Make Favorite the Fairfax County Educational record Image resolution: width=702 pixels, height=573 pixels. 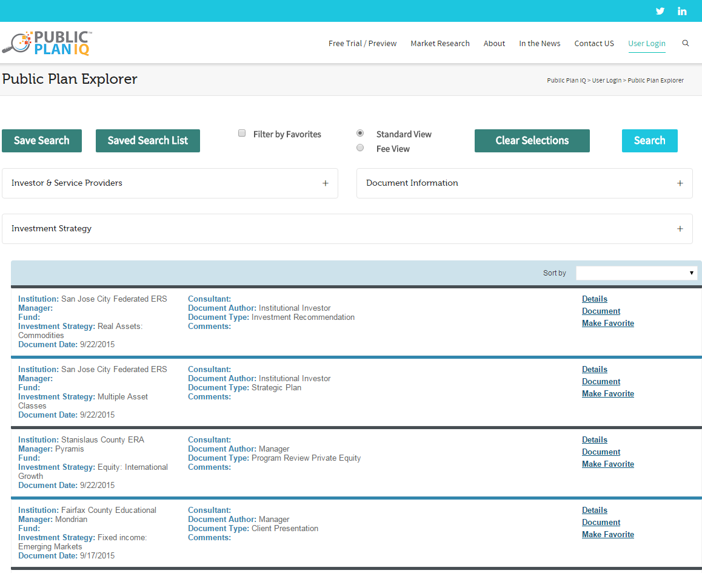pyautogui.click(x=608, y=534)
